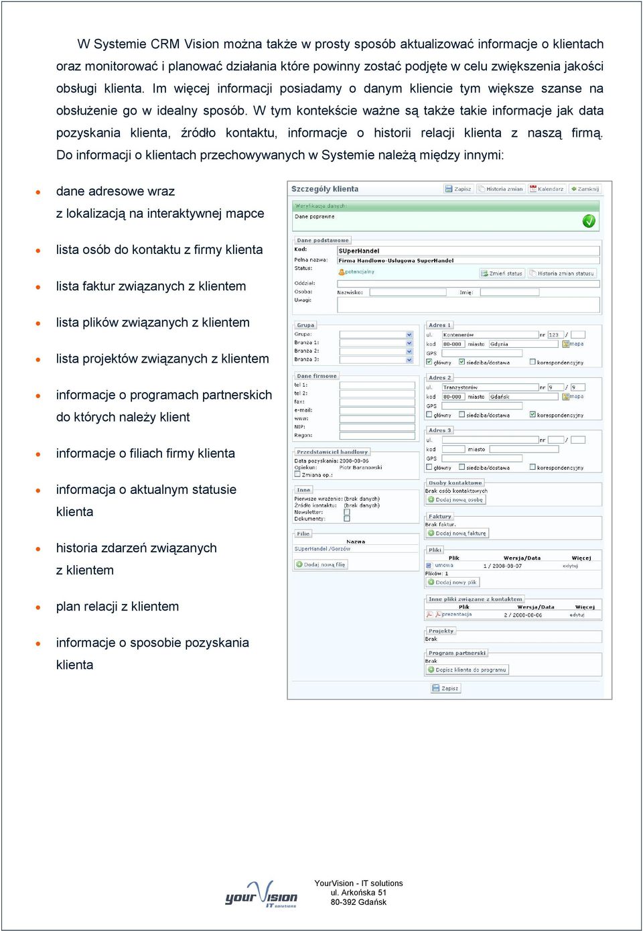
Task: Open Historia zmian statusu
Action: (x=561, y=273)
